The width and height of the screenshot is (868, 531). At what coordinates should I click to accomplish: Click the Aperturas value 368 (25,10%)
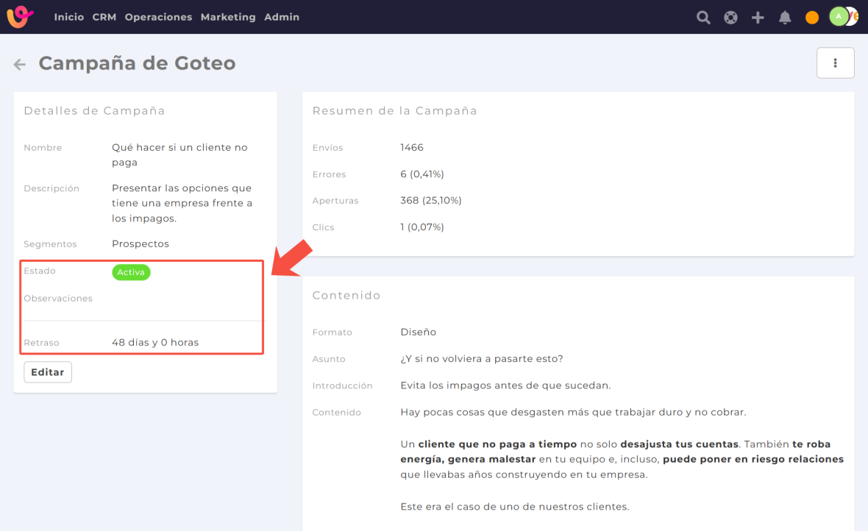[431, 200]
